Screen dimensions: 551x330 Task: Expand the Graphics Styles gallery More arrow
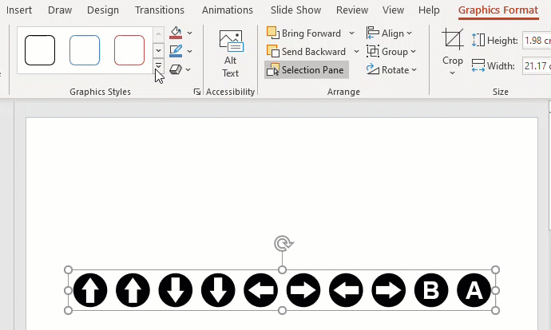click(158, 67)
